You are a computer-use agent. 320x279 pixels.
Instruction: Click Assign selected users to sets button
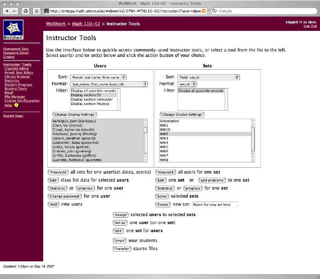point(121,215)
